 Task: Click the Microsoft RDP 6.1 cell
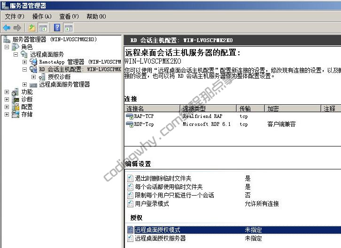point(207,124)
